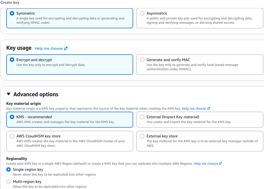Select Encrypt and decrypt key usage
264x189 pixels.
point(12,60)
